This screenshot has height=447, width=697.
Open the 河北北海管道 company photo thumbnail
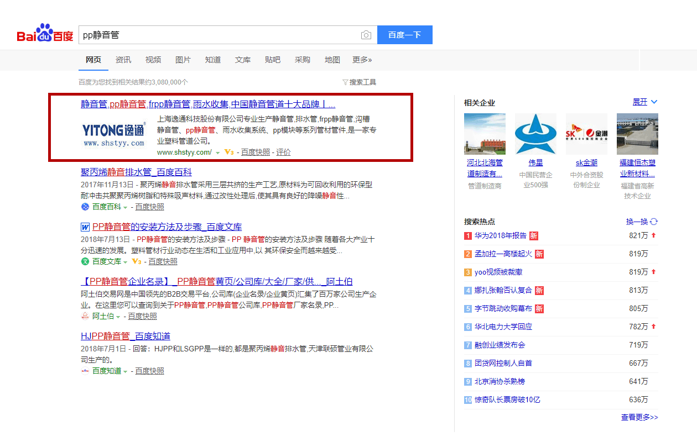point(485,134)
